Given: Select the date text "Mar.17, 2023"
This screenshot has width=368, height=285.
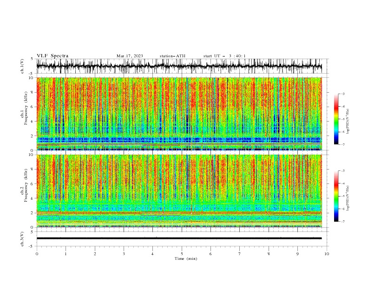Looking at the screenshot, I should (x=130, y=56).
